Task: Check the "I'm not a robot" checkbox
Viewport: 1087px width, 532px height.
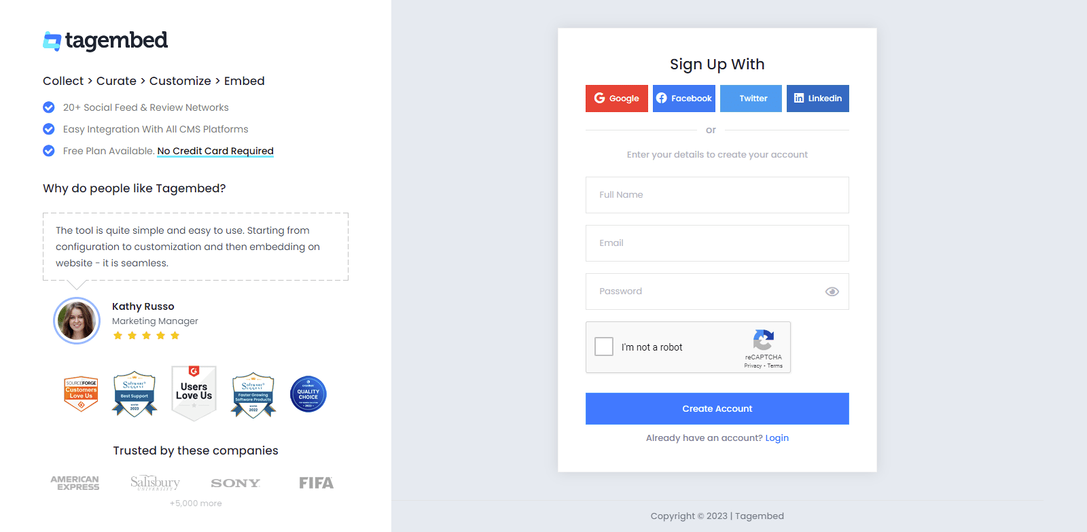Action: coord(603,347)
